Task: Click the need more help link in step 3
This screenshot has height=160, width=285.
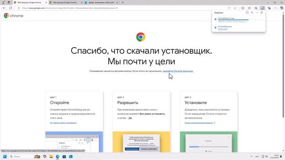Action: tap(200, 123)
